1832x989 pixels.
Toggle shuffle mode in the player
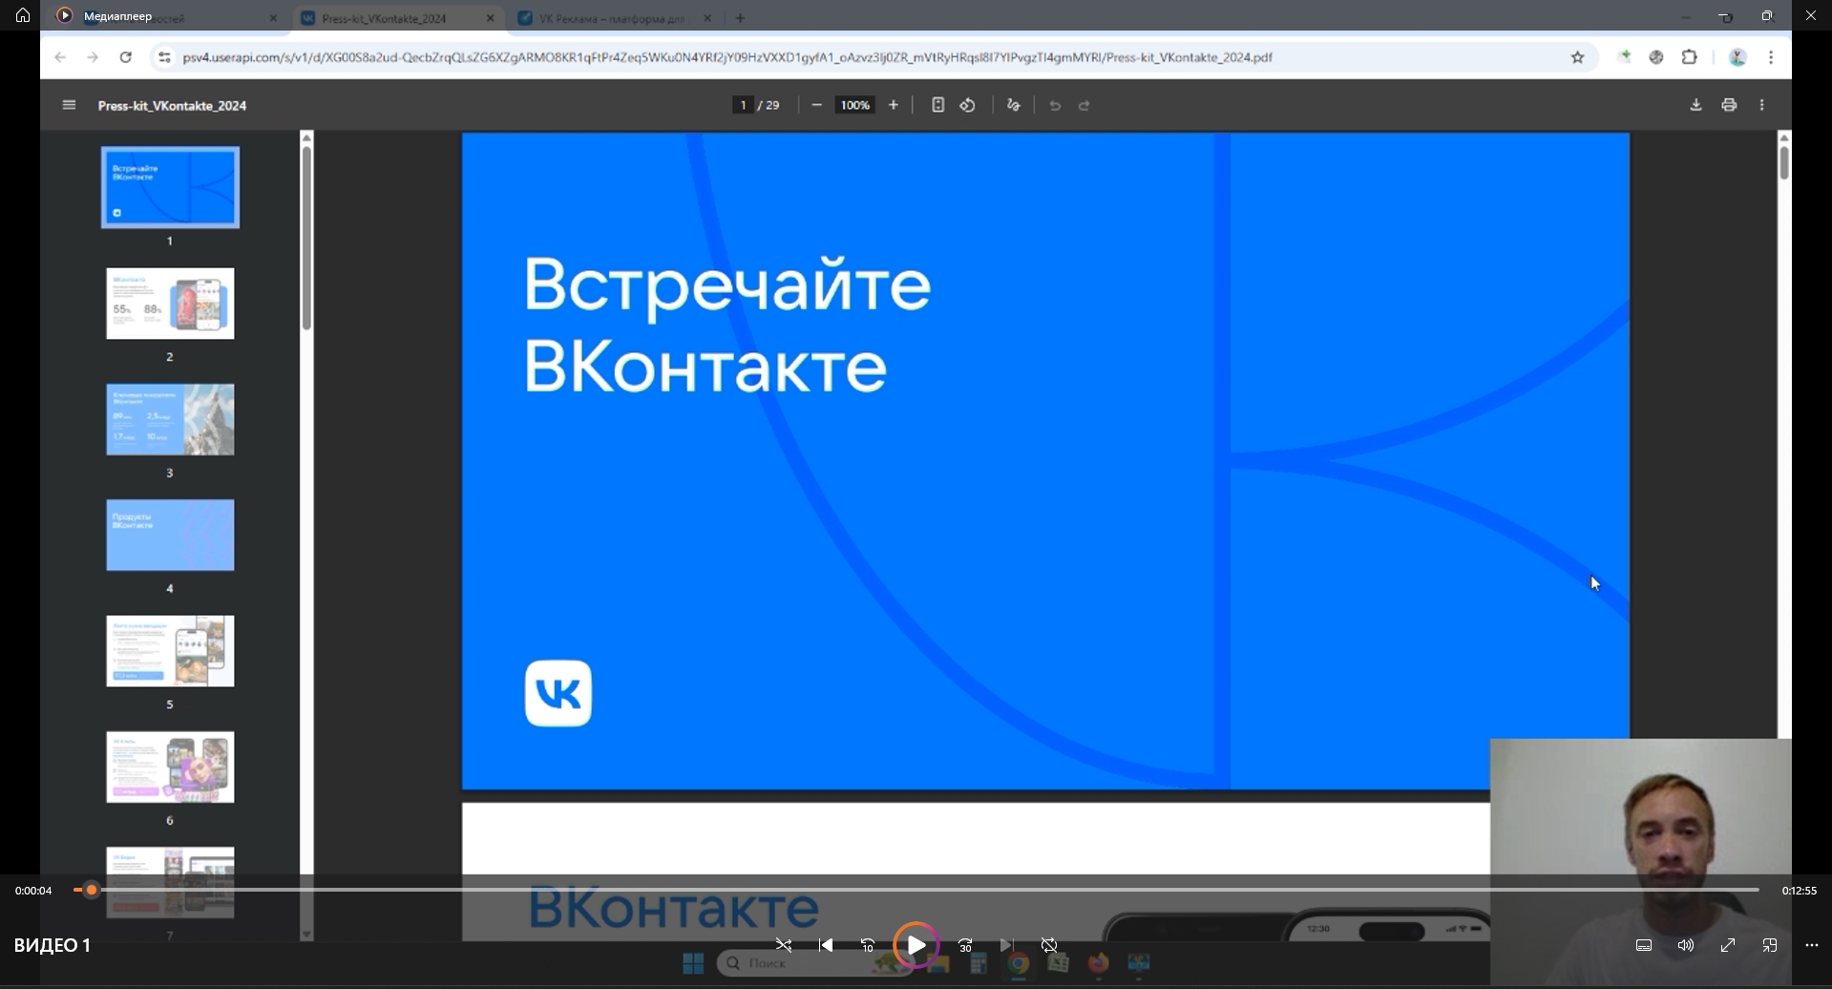784,945
